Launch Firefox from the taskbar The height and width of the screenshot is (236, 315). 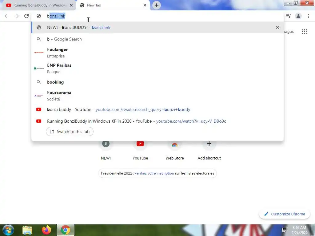point(46,230)
